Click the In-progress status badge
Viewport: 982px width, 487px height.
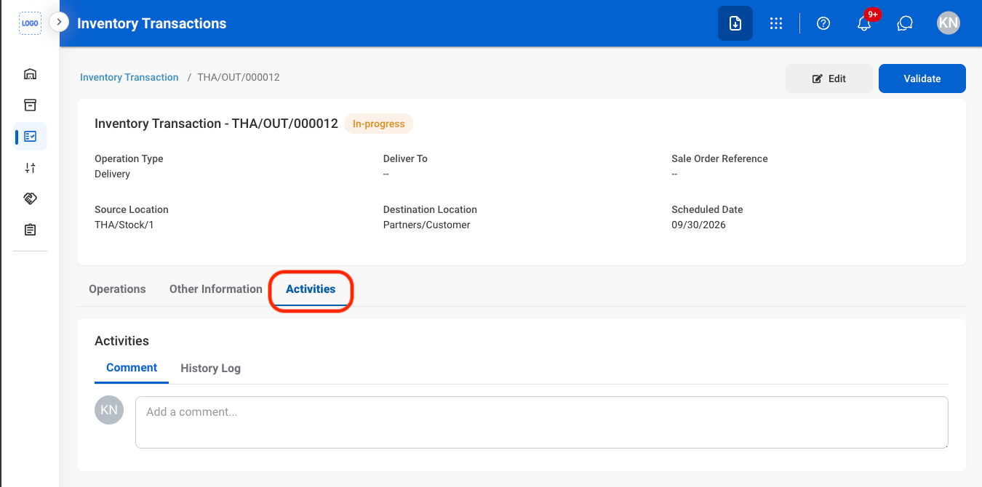(379, 124)
